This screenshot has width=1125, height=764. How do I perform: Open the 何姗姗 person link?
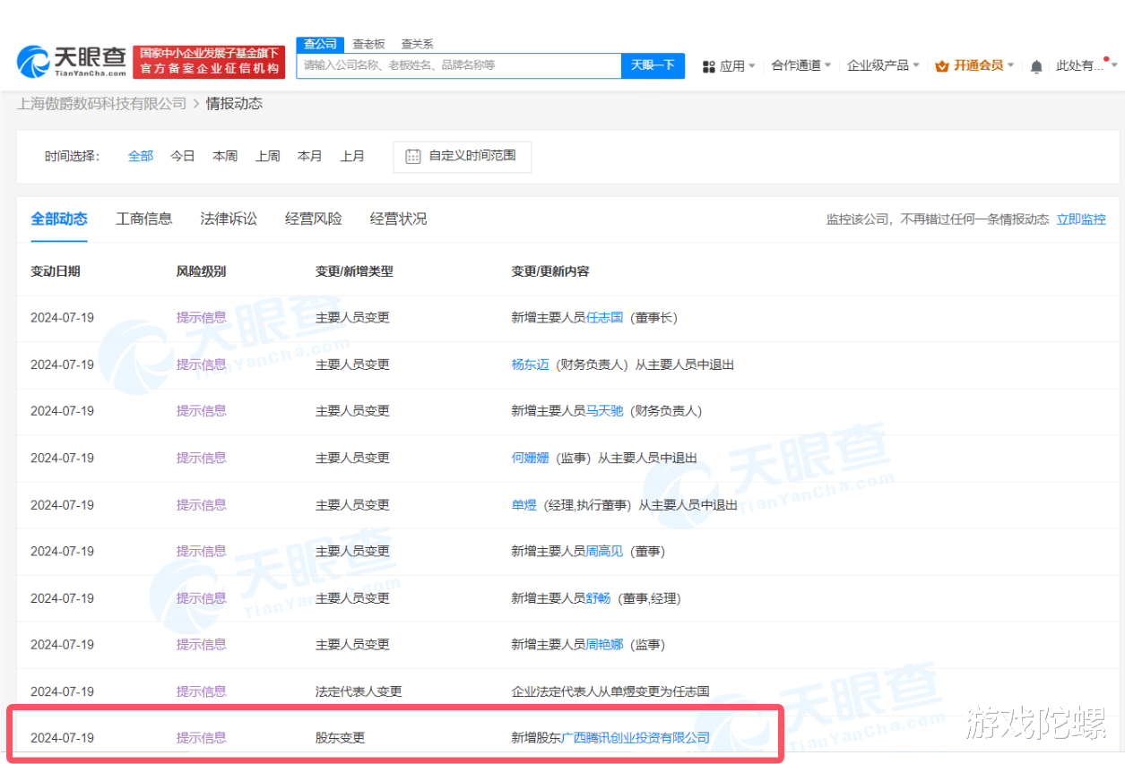tap(530, 458)
